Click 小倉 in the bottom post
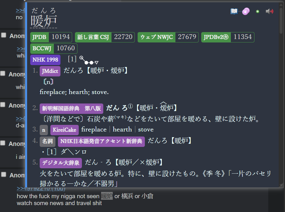Viewport: 285px width, 212px height. tap(147, 196)
